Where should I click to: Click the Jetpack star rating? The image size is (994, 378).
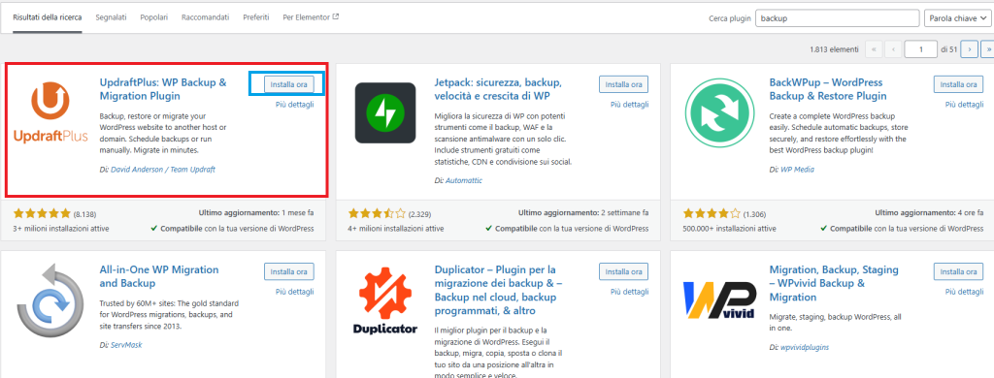[x=377, y=213]
